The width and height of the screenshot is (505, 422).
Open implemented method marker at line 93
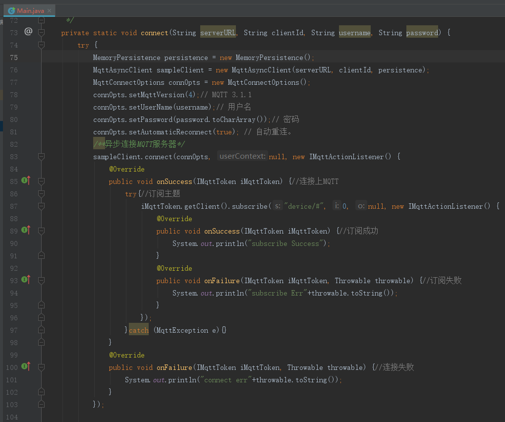point(26,280)
